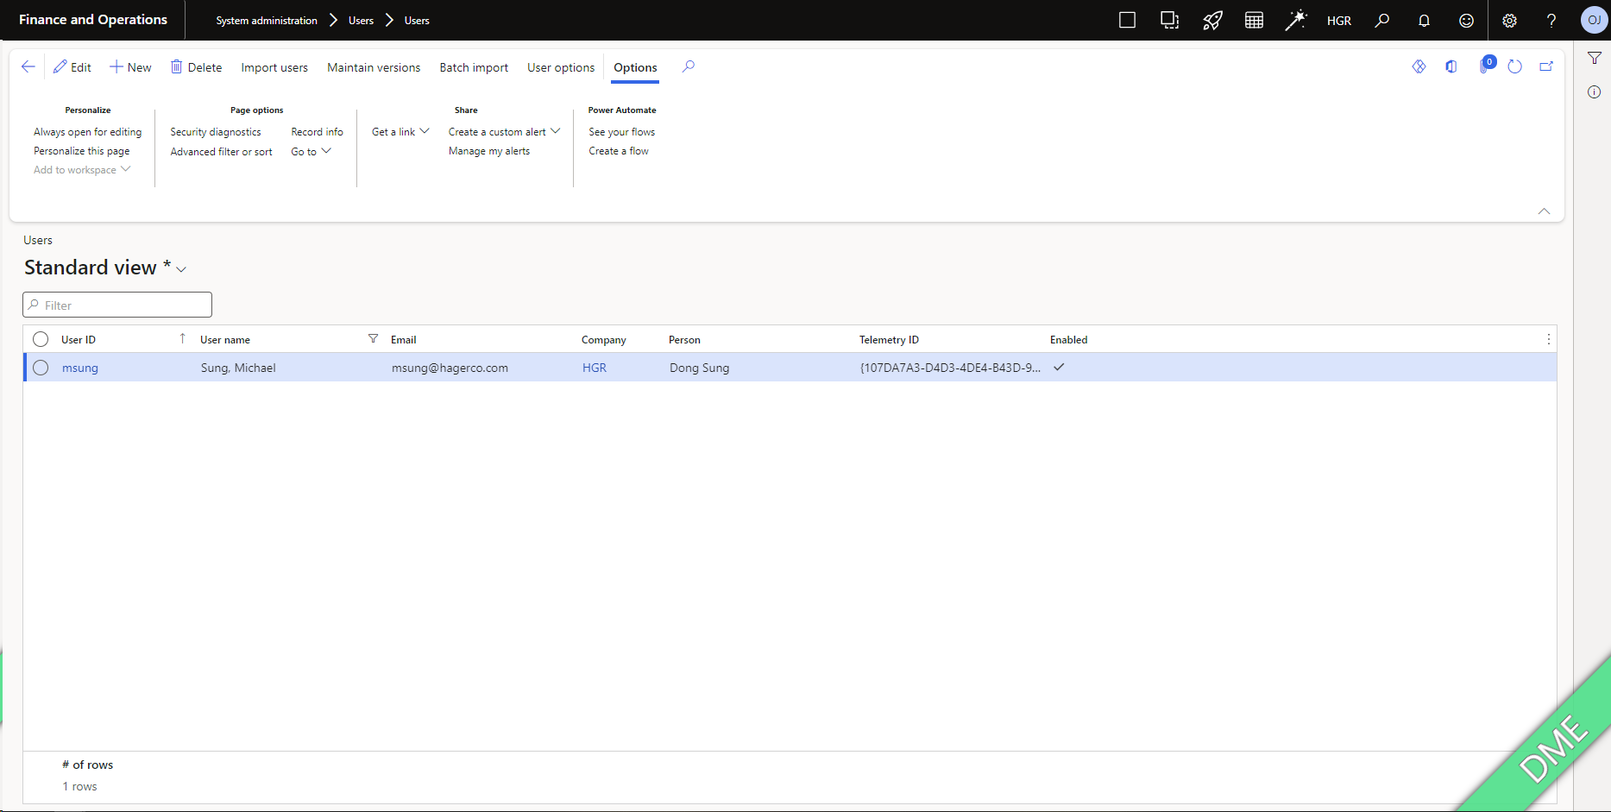Show the filter pane funnel icon
Screen dimensions: 1611x812
1595,58
